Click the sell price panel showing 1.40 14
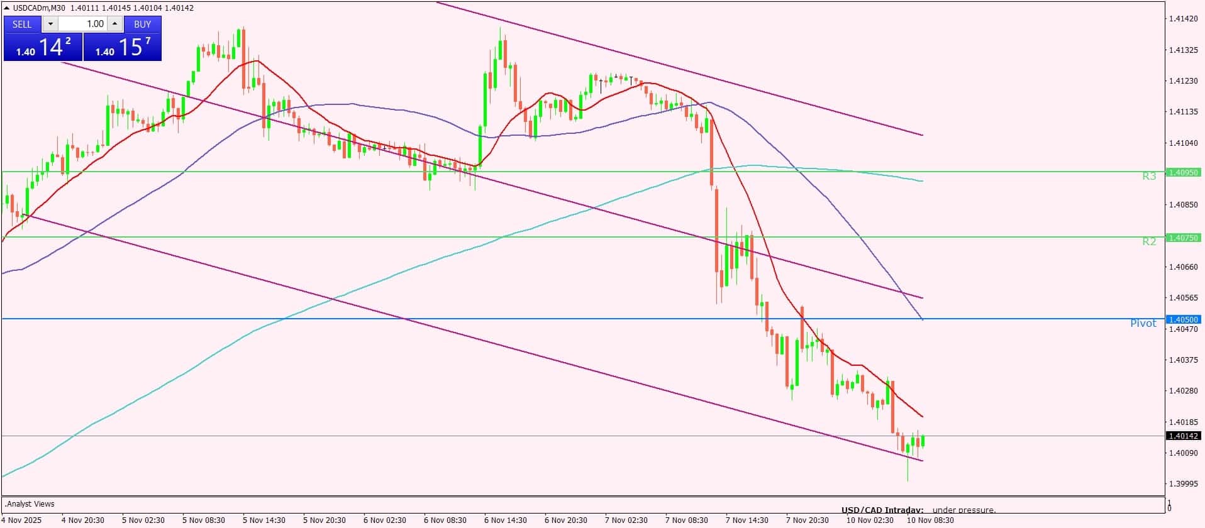 [x=43, y=47]
